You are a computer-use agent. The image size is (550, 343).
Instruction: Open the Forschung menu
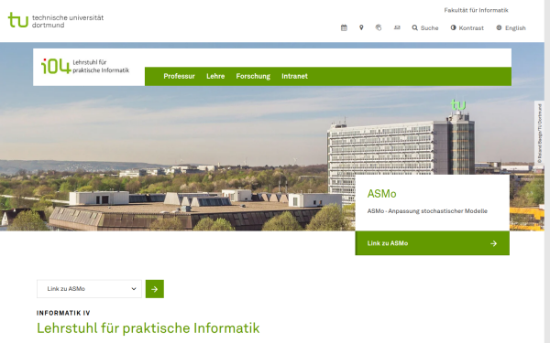tap(253, 76)
